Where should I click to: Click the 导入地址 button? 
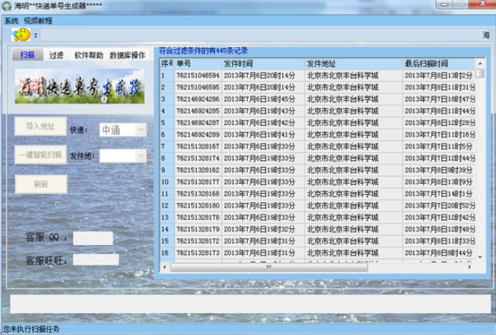[40, 127]
